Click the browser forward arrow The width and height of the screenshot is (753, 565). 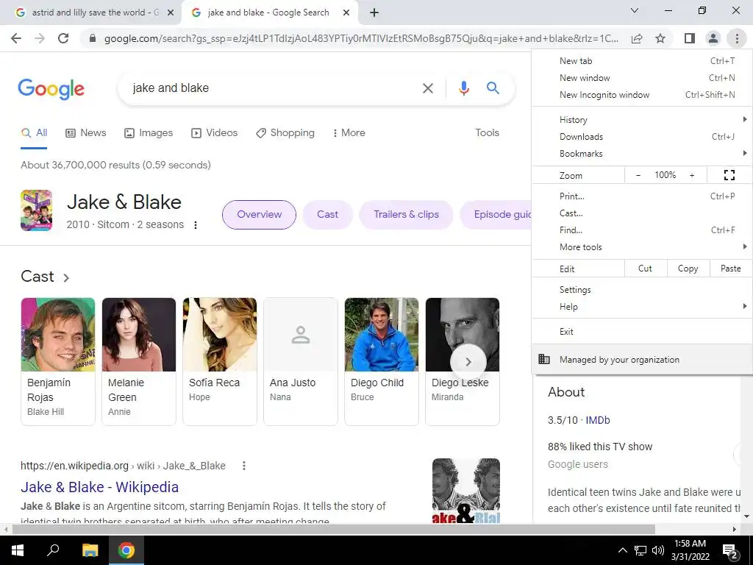[40, 38]
